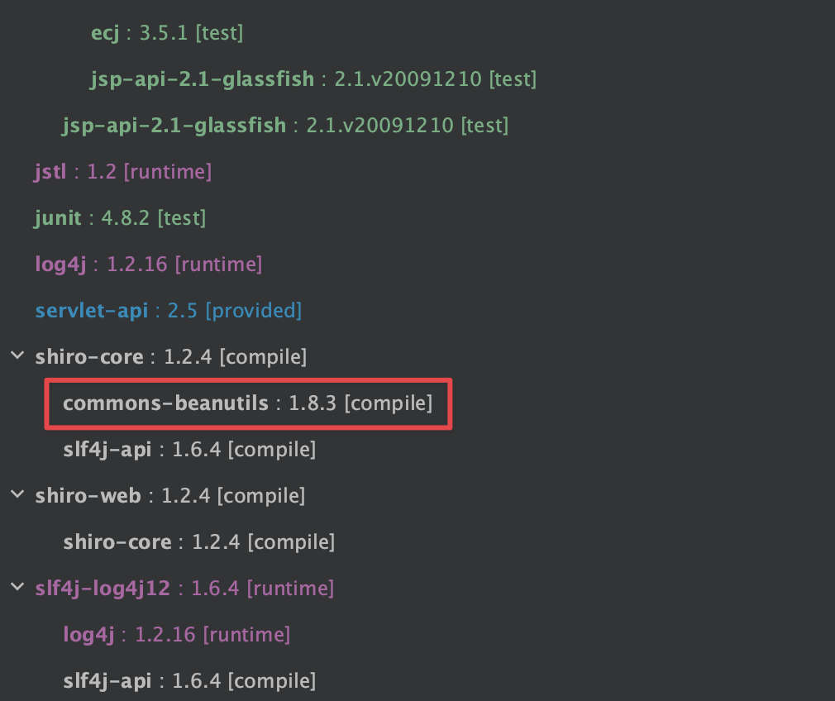Select the jsp-api-2.1-glassfish entry below ecj's sibling
Image resolution: width=835 pixels, height=701 pixels.
[174, 126]
